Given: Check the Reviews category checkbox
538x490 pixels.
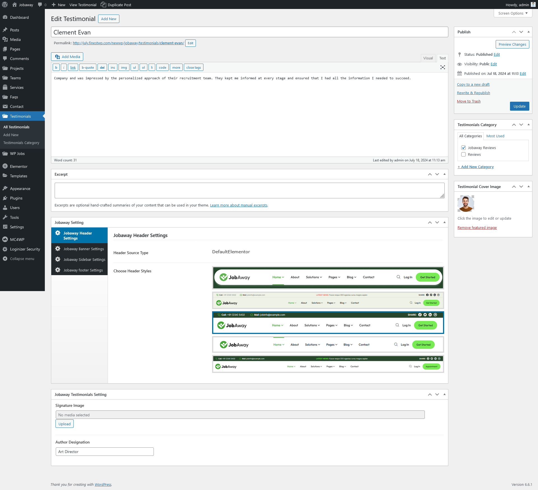Looking at the screenshot, I should click(463, 154).
